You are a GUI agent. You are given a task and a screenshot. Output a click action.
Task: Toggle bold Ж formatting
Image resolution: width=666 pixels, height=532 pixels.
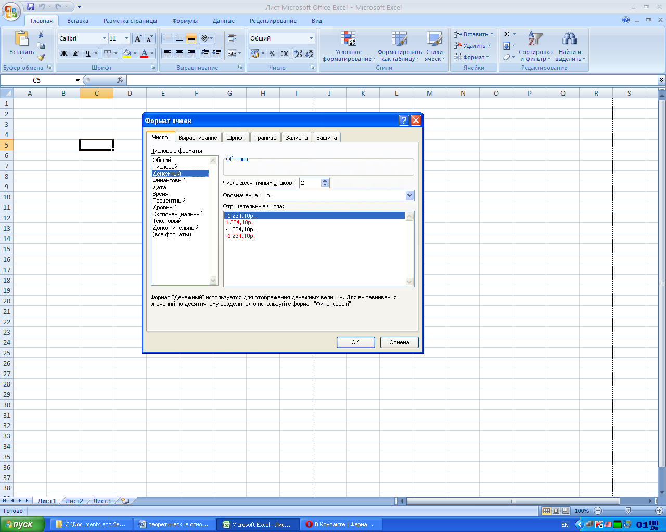point(64,53)
